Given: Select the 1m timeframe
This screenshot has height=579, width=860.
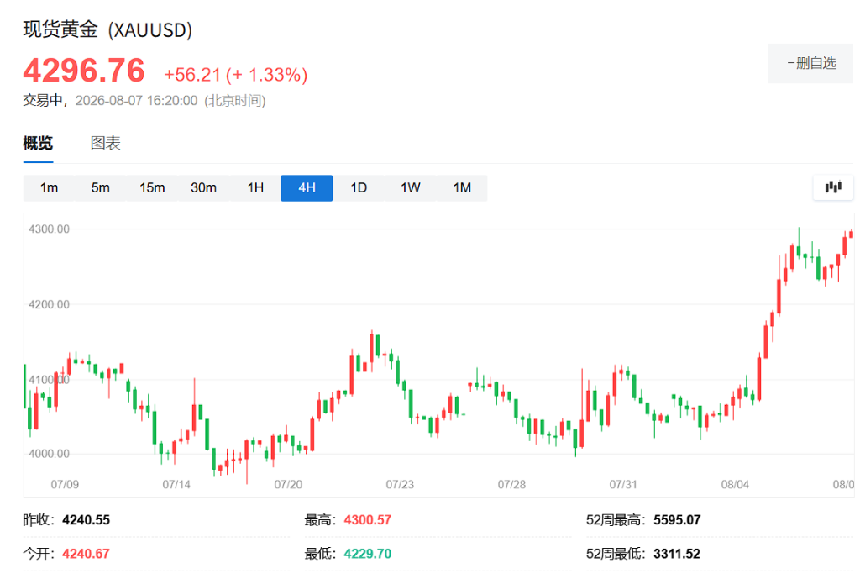Looking at the screenshot, I should [49, 187].
